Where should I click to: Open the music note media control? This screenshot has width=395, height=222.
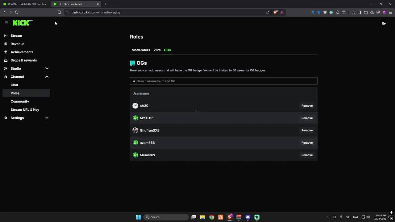coord(353,12)
